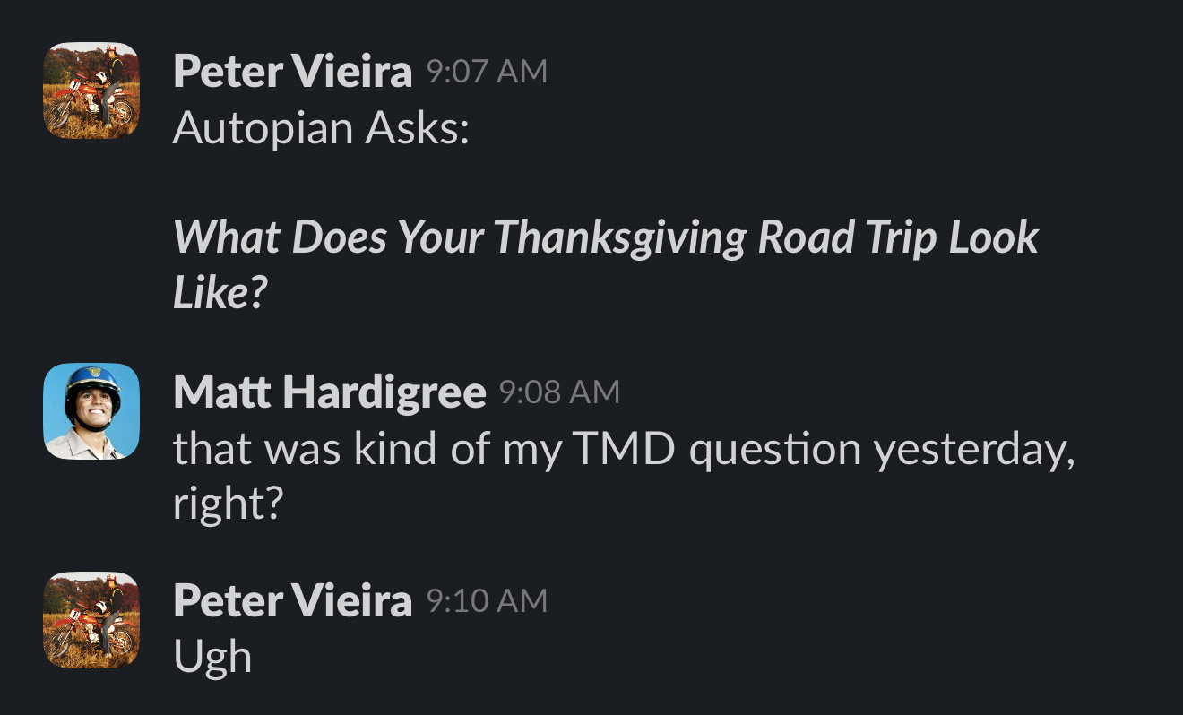Click the Peter Vieira name at 9:07 AM

pyautogui.click(x=292, y=71)
